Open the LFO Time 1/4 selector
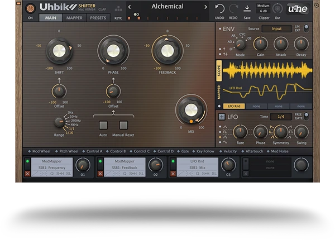335x240 pixels. 281,117
